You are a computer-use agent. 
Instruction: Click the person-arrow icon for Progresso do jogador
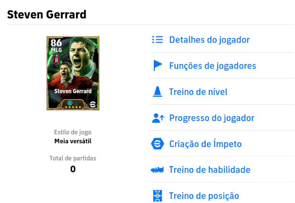[158, 118]
